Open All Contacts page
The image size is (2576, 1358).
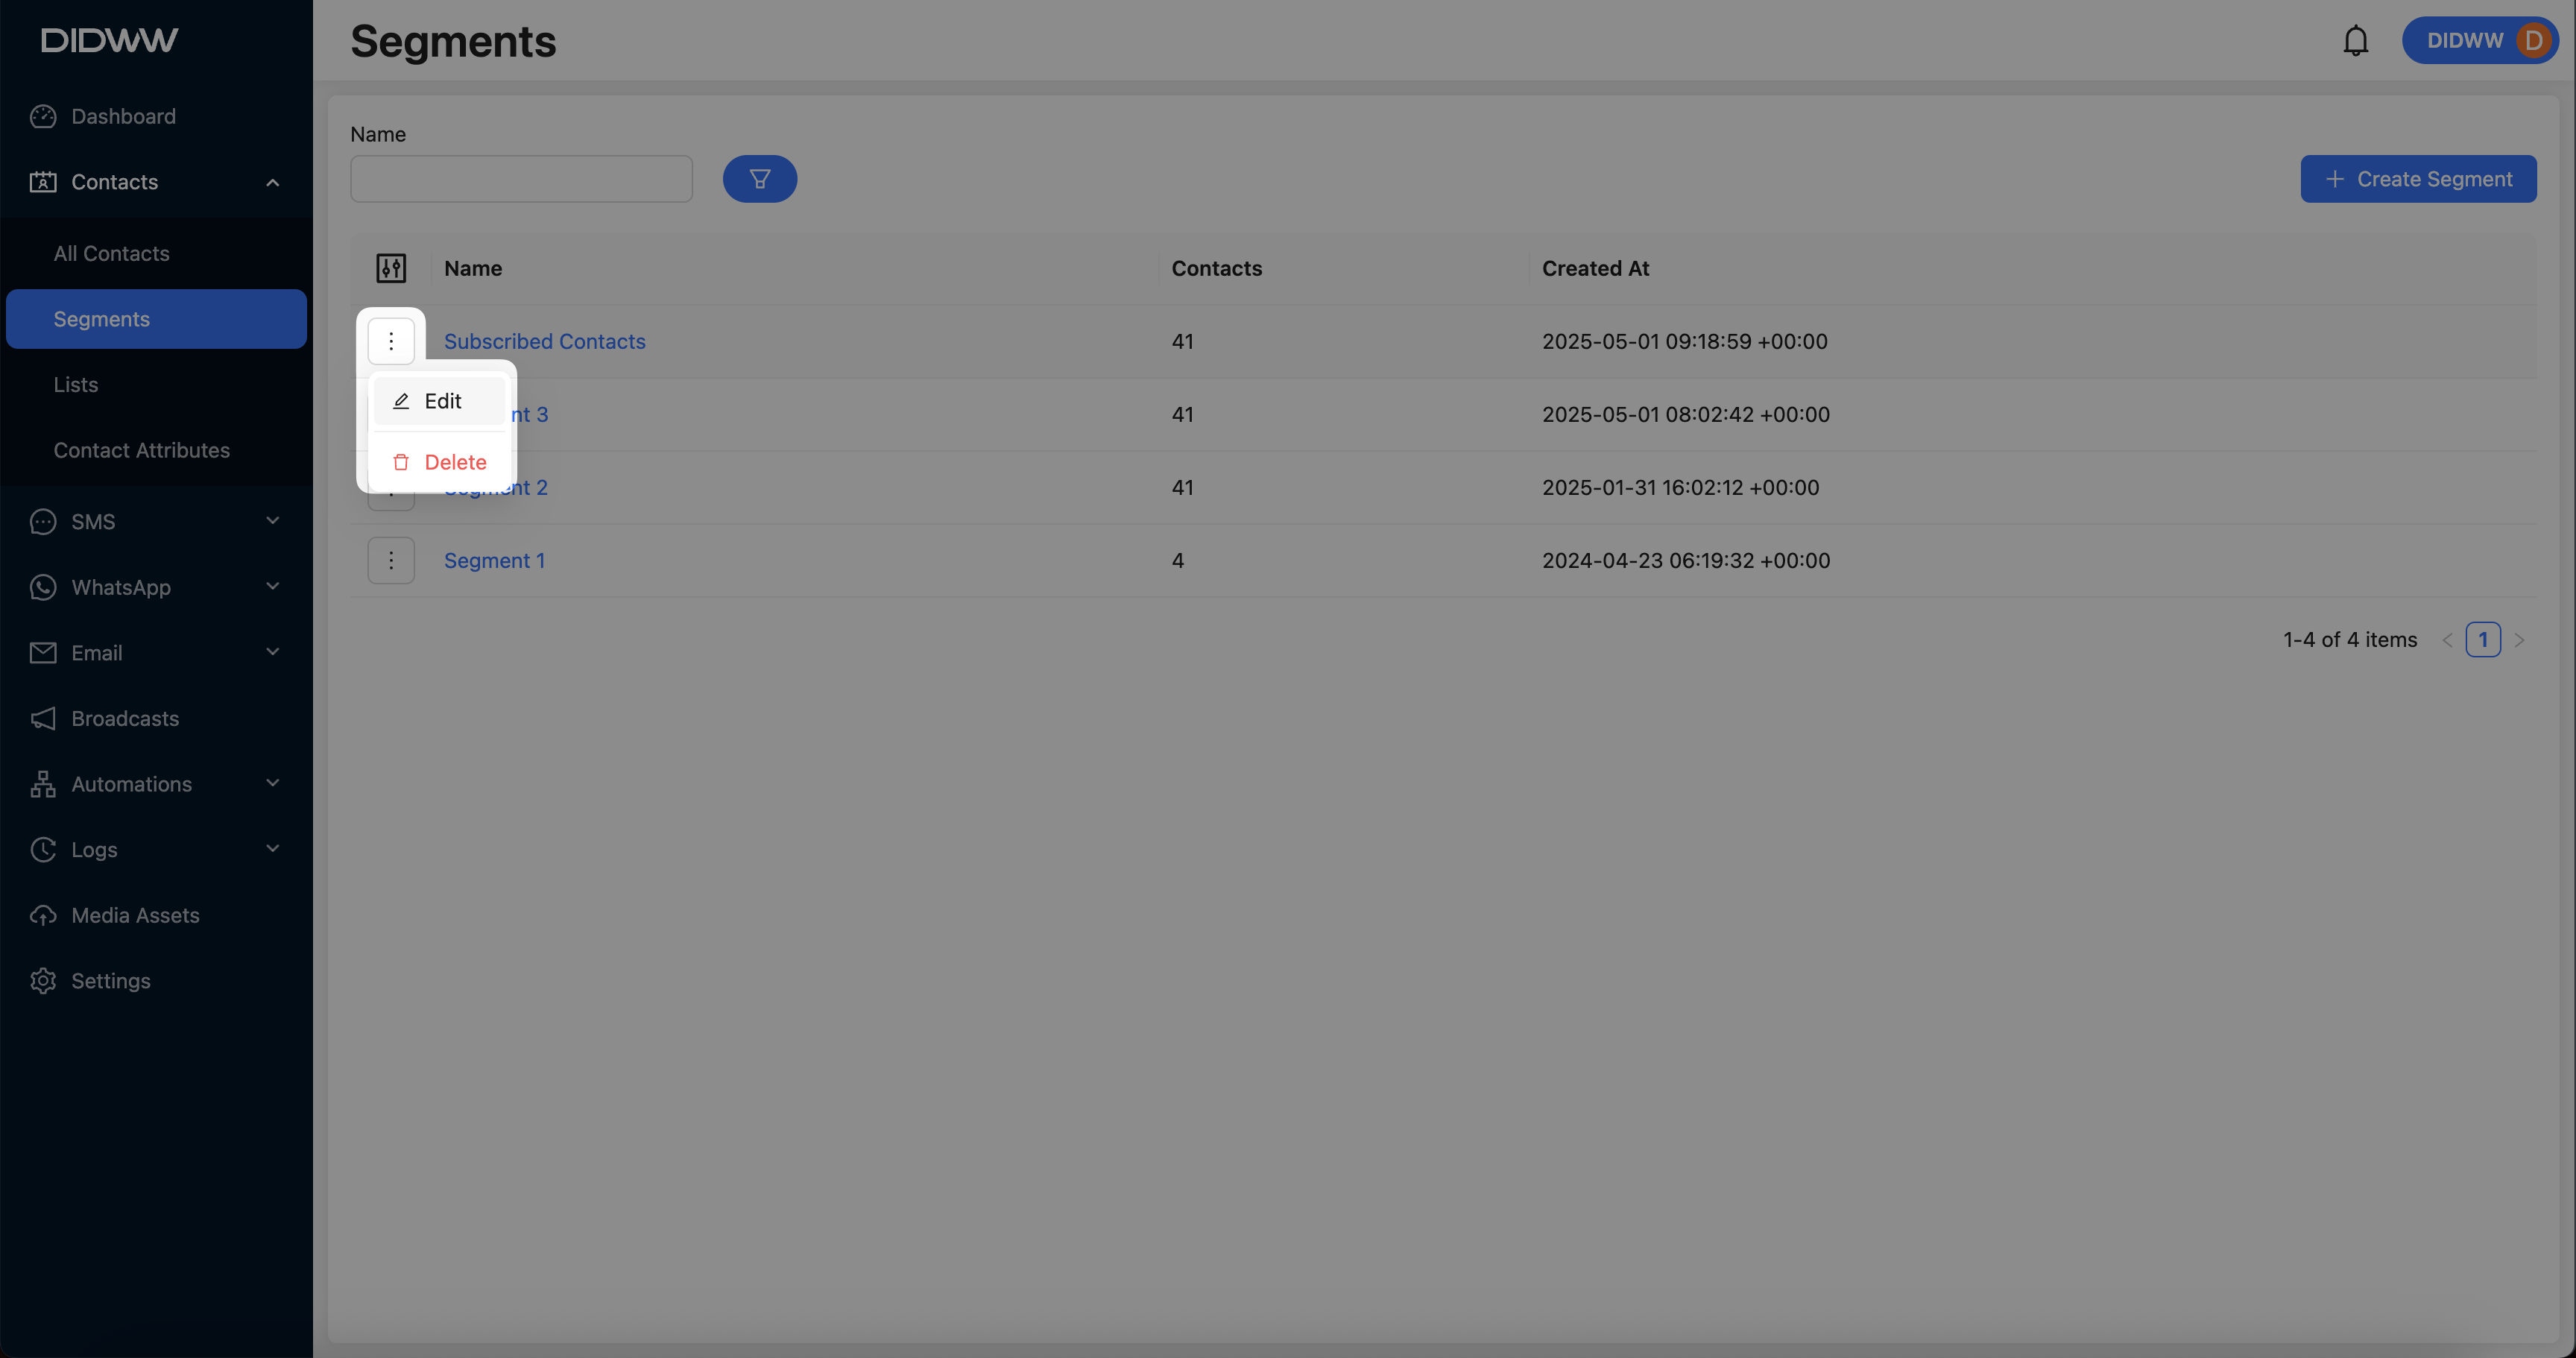[x=156, y=253]
